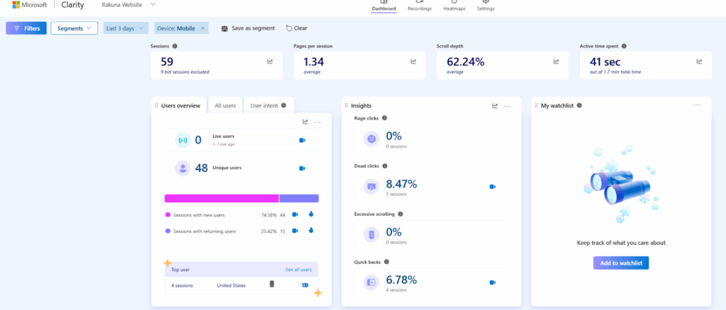726x310 pixels.
Task: Click the pink new users bar segment
Action: coord(221,198)
